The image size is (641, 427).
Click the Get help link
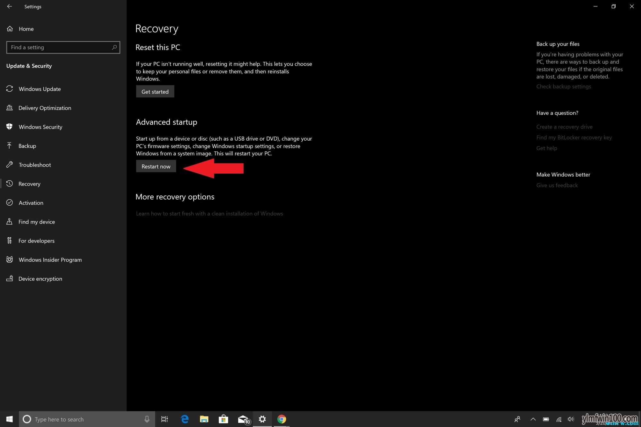tap(546, 148)
